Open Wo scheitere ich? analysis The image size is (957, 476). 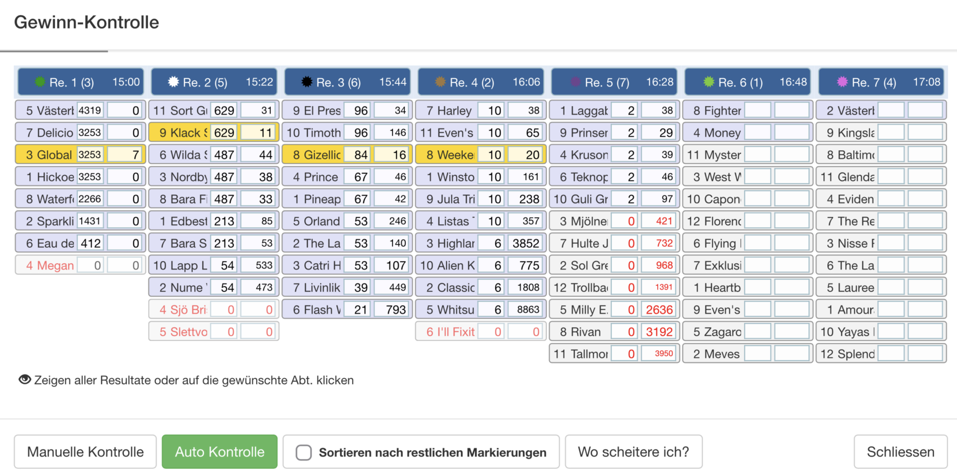tap(633, 452)
